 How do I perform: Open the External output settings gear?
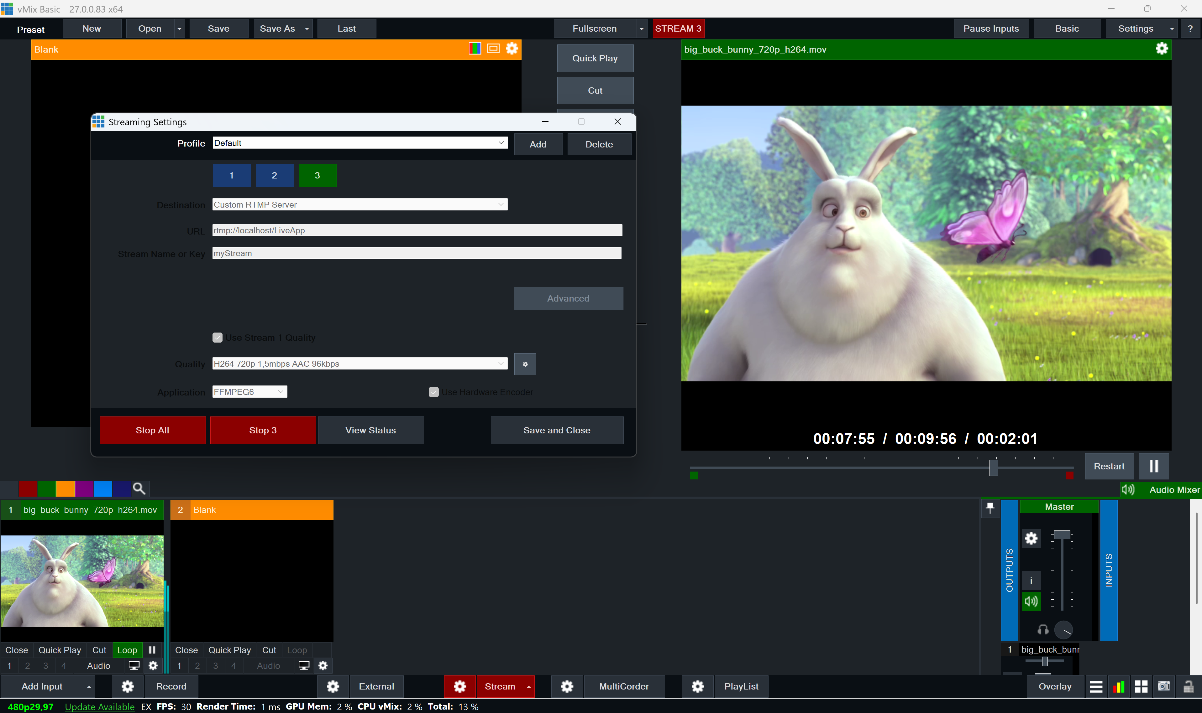coord(333,687)
